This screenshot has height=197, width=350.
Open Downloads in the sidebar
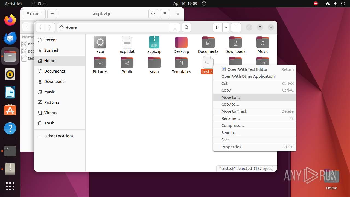(x=60, y=82)
